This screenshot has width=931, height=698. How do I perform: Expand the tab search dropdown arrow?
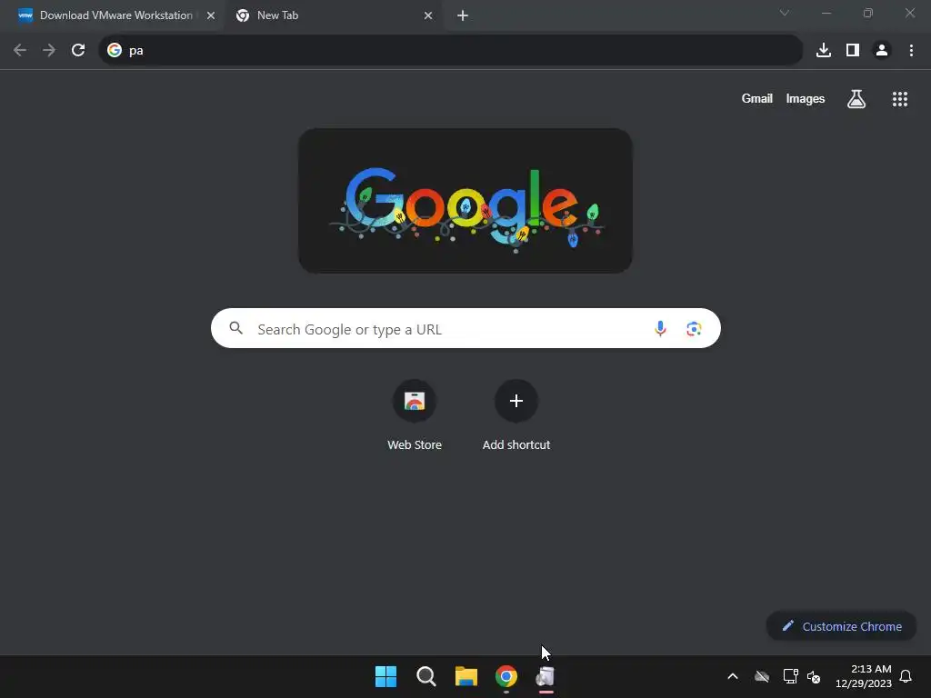(x=785, y=13)
